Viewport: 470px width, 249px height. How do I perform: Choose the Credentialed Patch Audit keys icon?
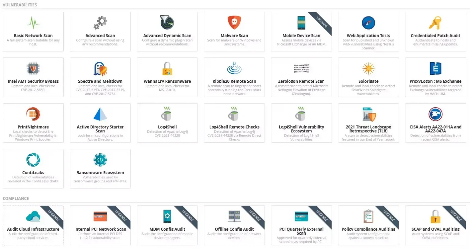[435, 23]
